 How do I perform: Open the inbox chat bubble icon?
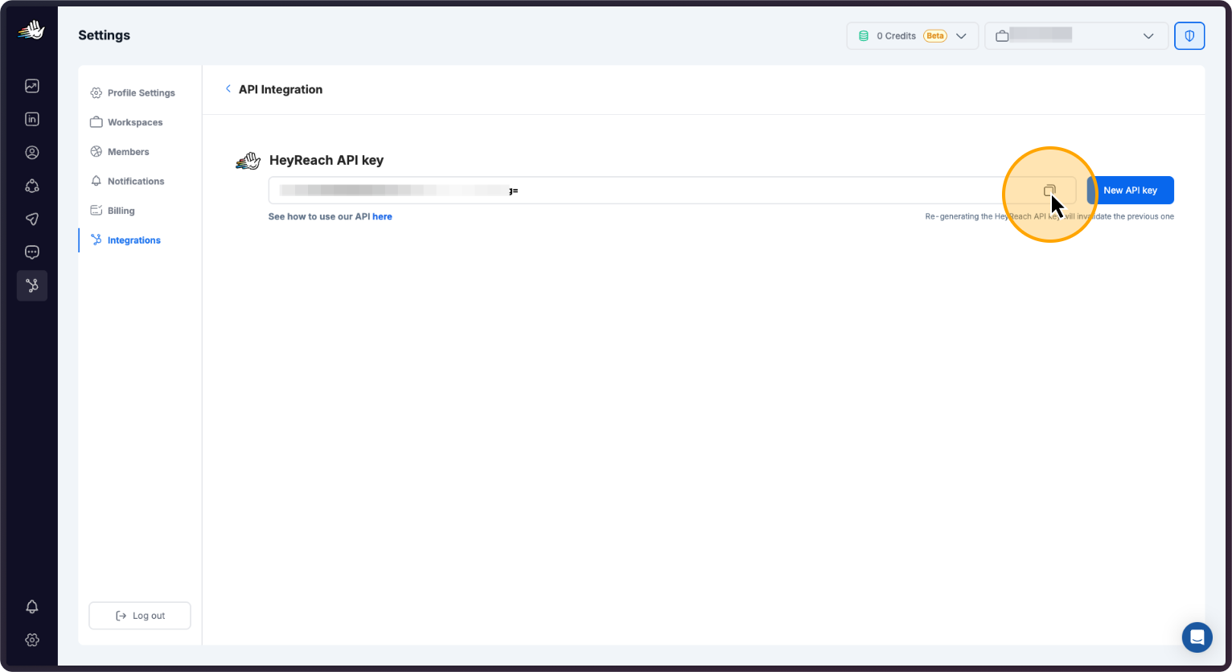click(32, 252)
